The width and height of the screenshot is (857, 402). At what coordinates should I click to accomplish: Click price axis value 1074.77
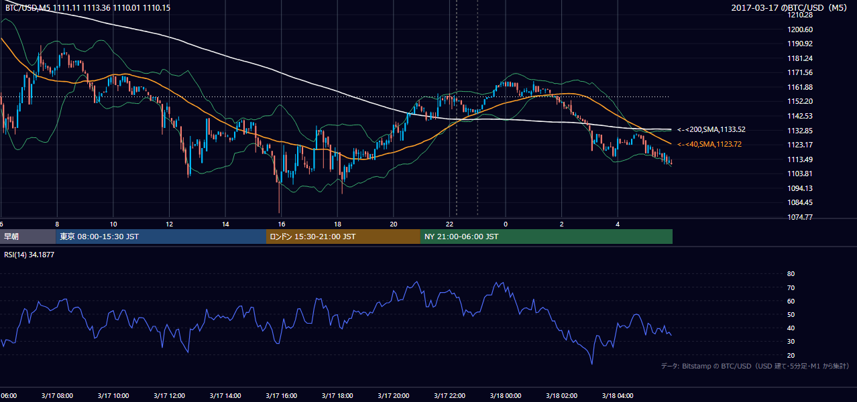point(801,217)
